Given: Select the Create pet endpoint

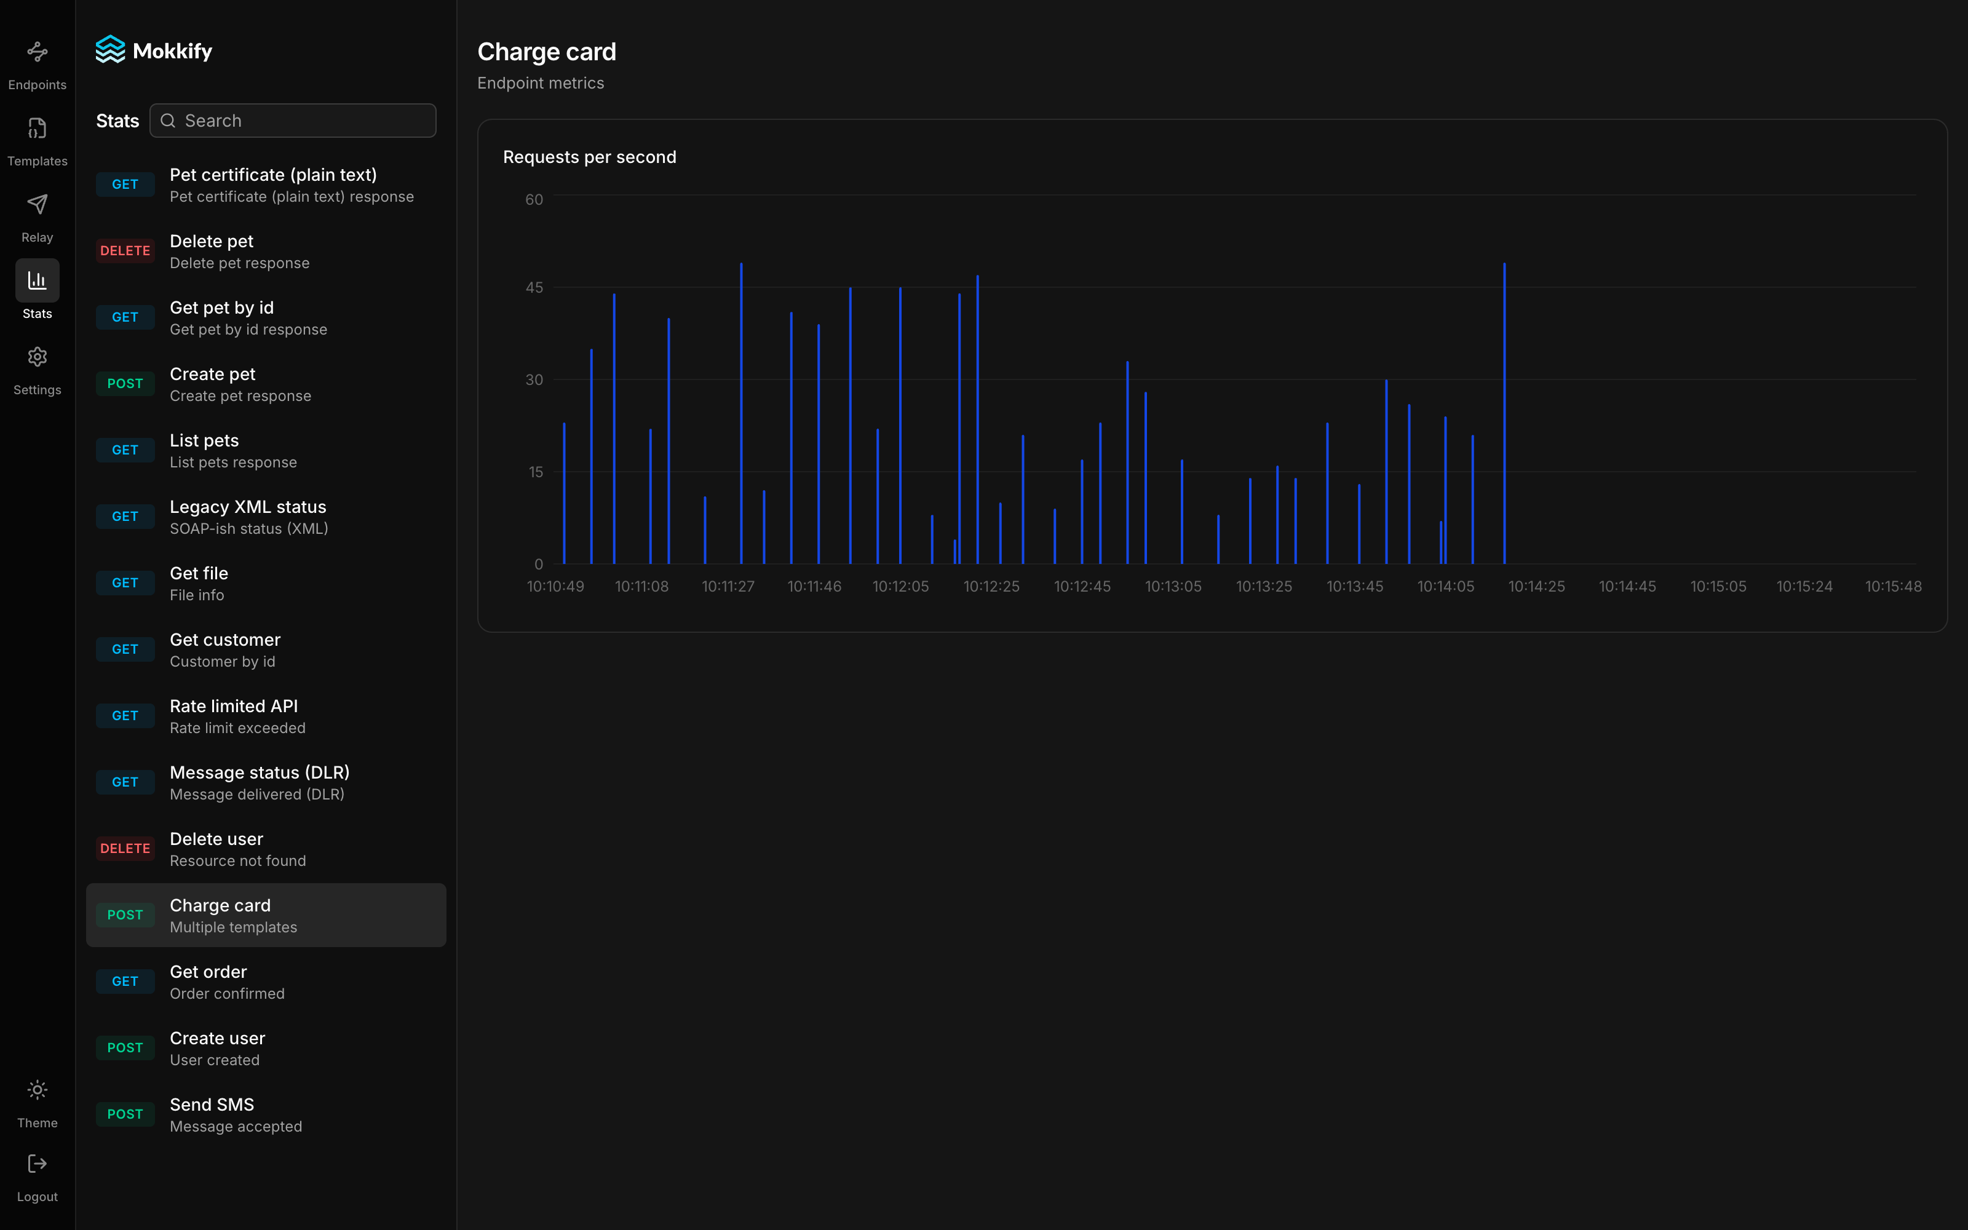Looking at the screenshot, I should [x=266, y=384].
